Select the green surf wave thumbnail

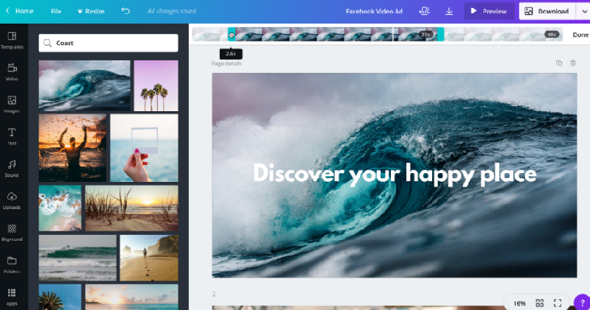[x=77, y=258]
